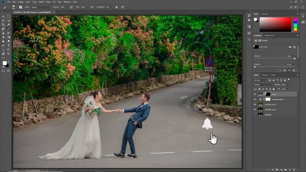The height and width of the screenshot is (172, 306).
Task: Open layer blend mode Normal dropdown
Action: [x=262, y=85]
